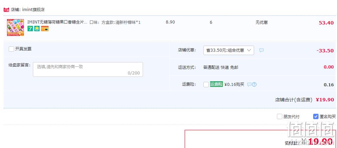Click the Tmall logo icon beside store name
Image resolution: width=337 pixels, height=148 pixels.
6,10
